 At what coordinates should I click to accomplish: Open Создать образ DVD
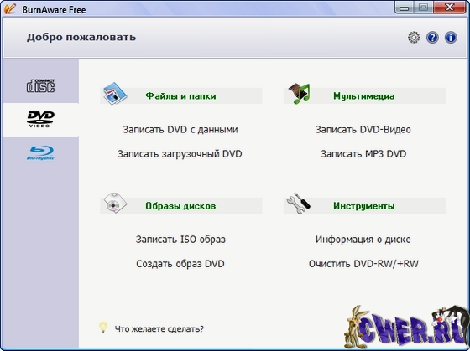180,264
